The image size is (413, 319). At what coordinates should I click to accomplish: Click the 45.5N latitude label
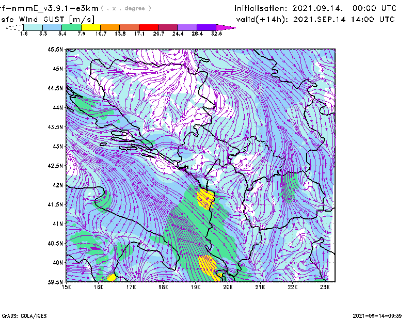(x=55, y=49)
